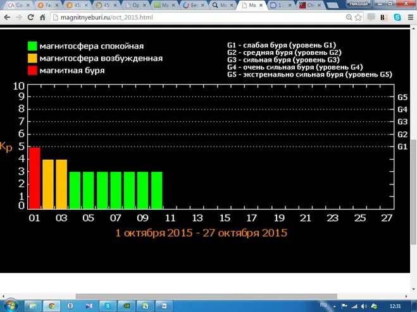Close the active 'Ma' tab
Screen dimensions: 417x312
click(x=261, y=5)
